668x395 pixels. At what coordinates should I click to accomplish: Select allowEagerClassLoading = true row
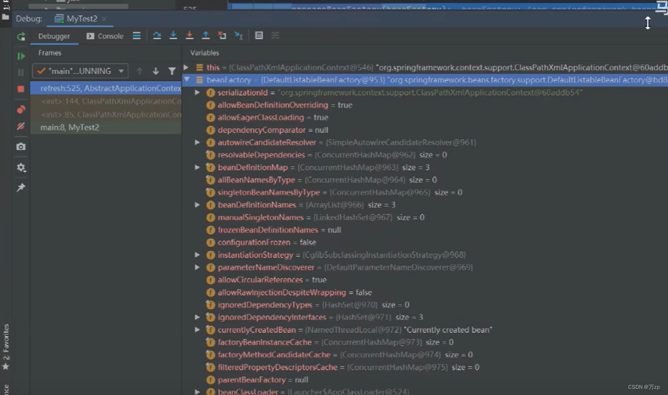click(x=425, y=118)
